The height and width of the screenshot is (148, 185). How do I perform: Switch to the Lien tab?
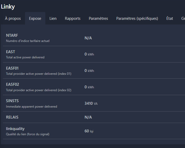point(53,18)
